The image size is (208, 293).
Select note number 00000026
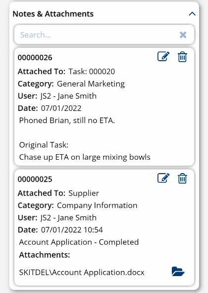click(35, 58)
